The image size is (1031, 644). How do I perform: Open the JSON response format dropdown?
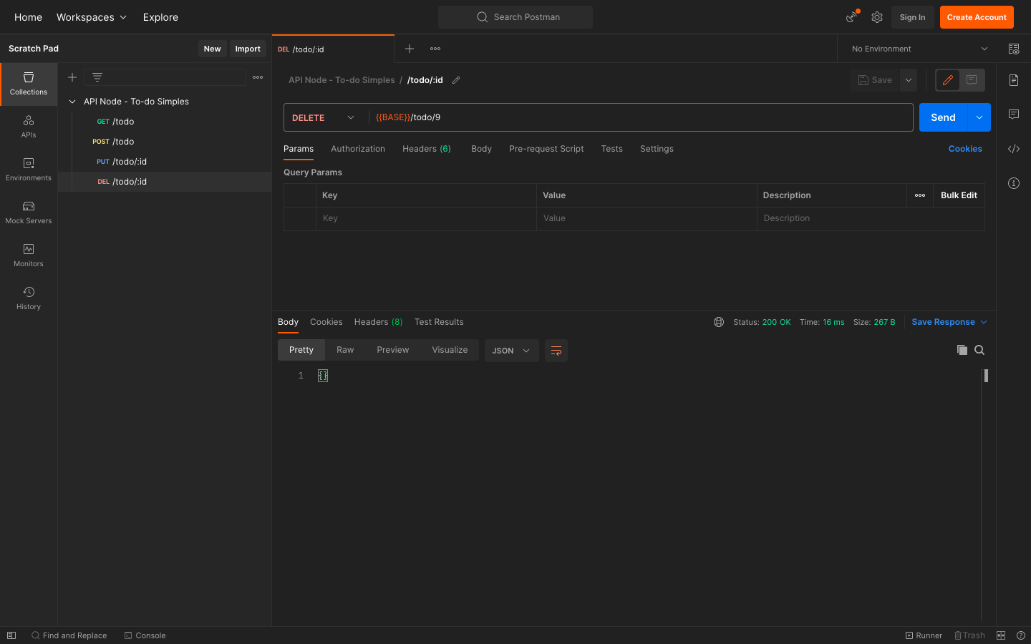click(511, 351)
